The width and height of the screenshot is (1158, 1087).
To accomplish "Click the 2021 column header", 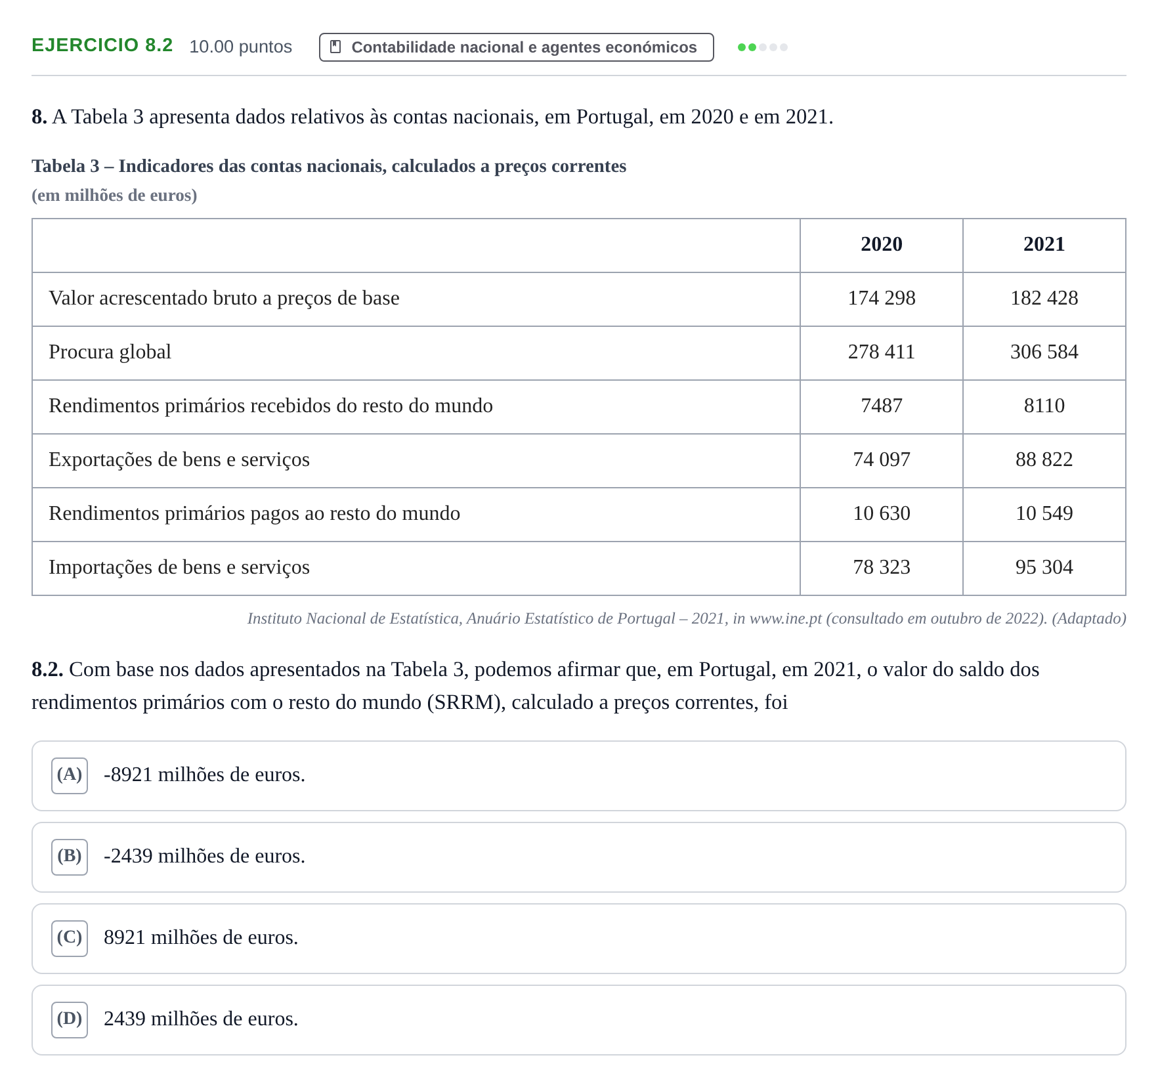I will 1044,244.
